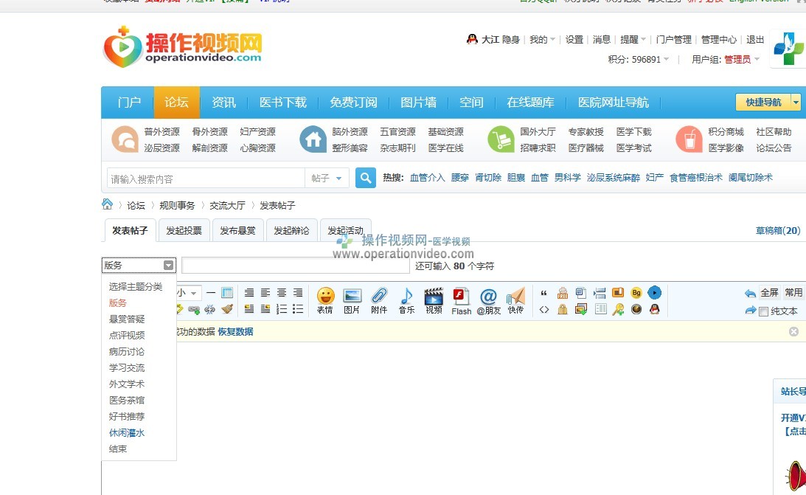
Task: Toggle 全屏 fullscreen editor mode
Action: click(x=769, y=293)
